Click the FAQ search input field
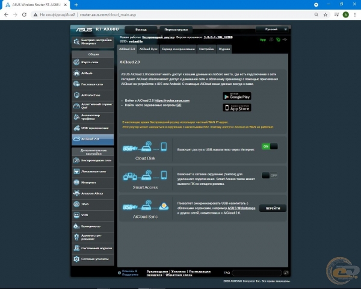Image resolution: width=361 pixels, height=289 pixels. (257, 273)
